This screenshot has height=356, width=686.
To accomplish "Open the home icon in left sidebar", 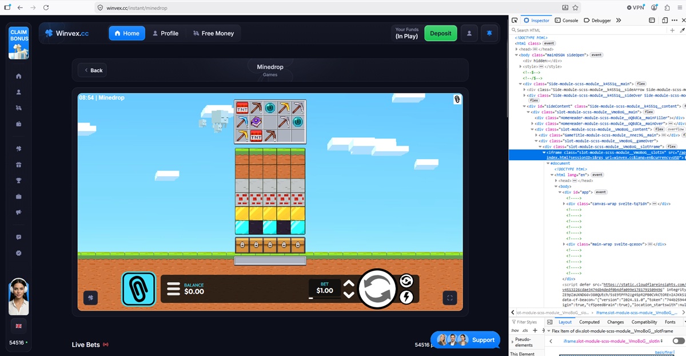I will click(19, 76).
